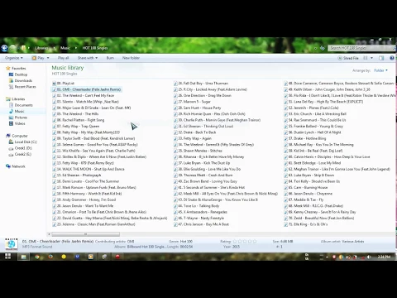This screenshot has height=298, width=397.
Task: Select "07. Fetty Wap - Trap Queen"
Action: [x=76, y=126]
